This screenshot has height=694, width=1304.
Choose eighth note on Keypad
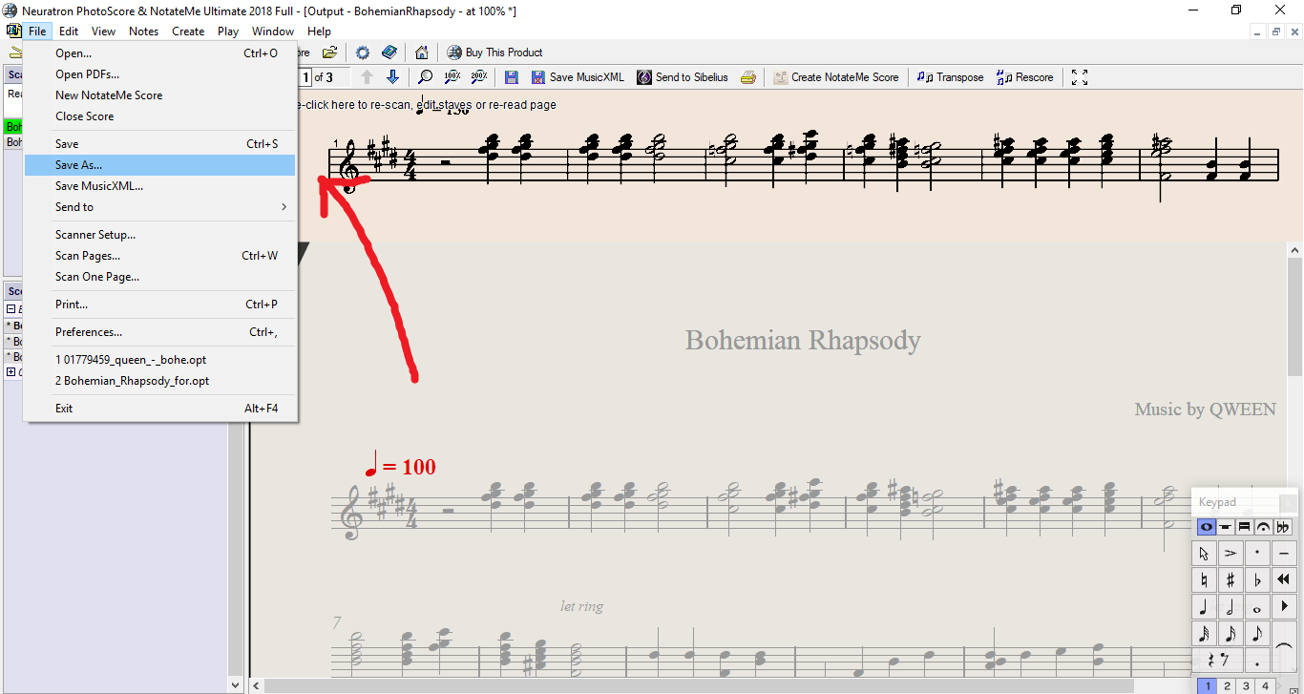[x=1257, y=633]
